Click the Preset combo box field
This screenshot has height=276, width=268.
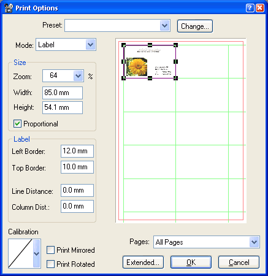click(117, 26)
